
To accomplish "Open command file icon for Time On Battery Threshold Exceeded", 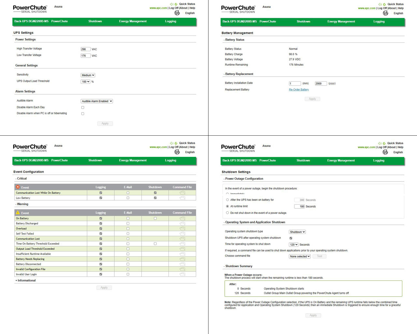I will tap(182, 244).
